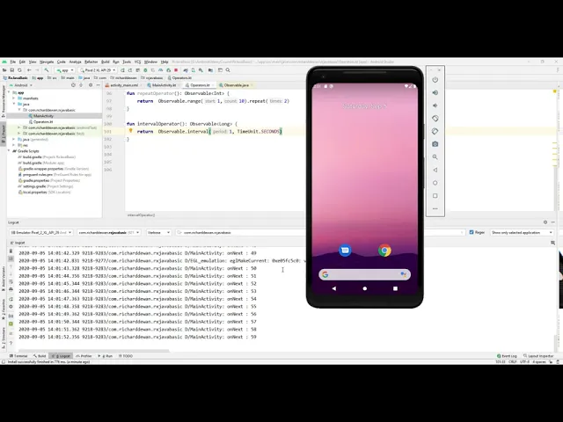Tap the phone's on-screen home navigation button
This screenshot has height=422, width=563.
coord(365,288)
